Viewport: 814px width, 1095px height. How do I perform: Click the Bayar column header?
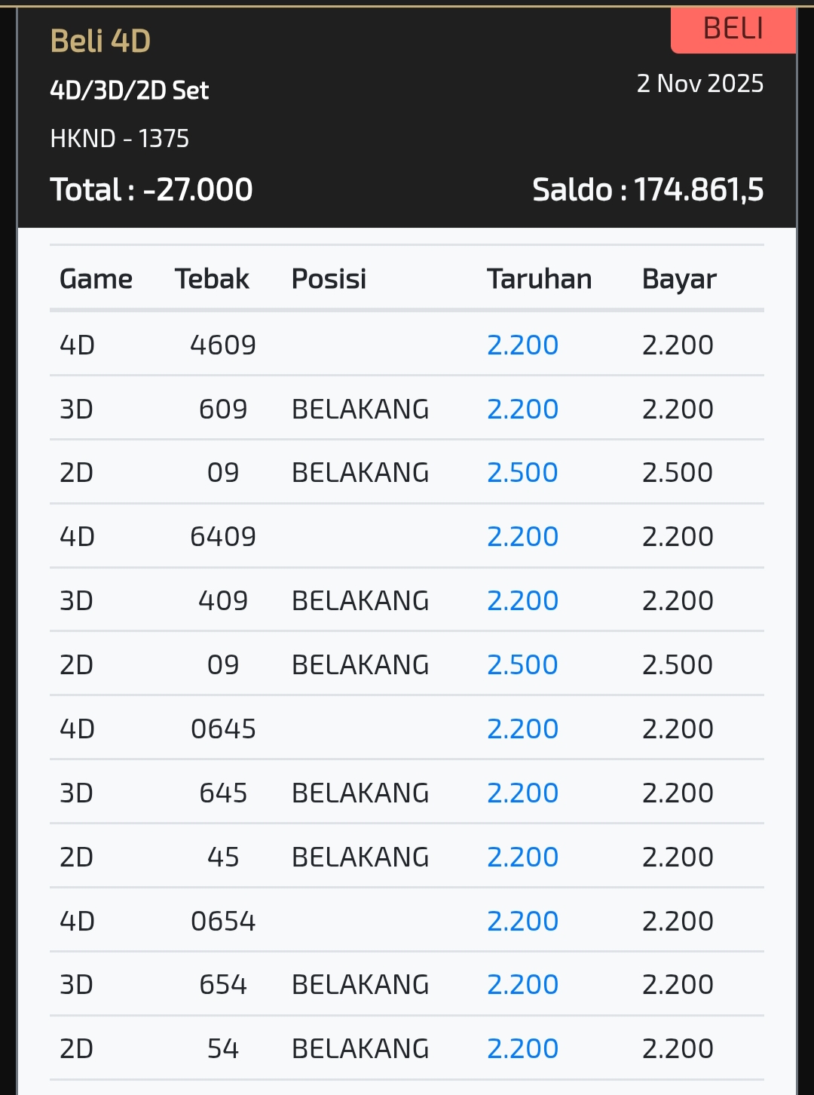pos(679,279)
